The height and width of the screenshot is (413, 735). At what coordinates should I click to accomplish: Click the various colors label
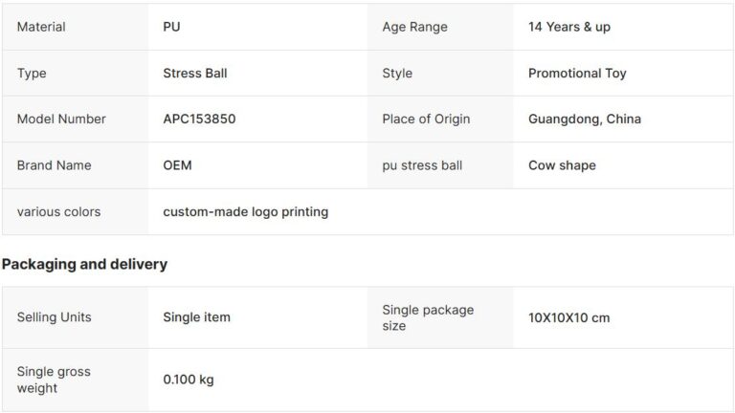[58, 211]
